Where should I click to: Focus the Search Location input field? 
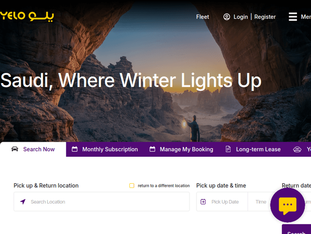(102, 202)
